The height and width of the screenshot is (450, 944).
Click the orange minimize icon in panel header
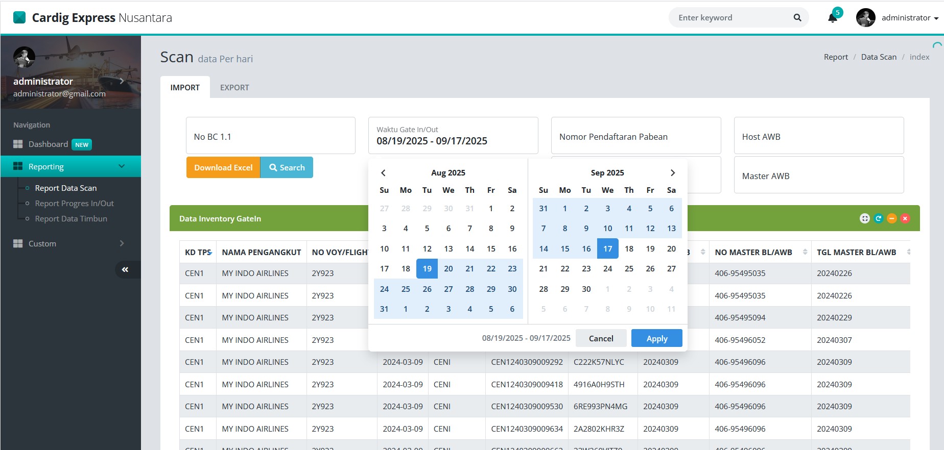point(891,218)
